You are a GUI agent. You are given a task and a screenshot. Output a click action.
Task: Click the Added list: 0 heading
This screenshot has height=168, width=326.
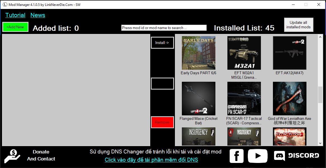pos(56,28)
